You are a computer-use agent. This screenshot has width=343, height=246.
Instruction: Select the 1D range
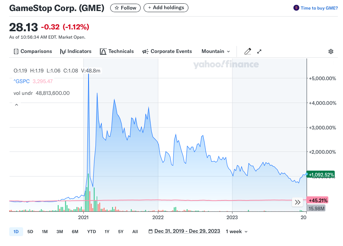[x=16, y=232]
